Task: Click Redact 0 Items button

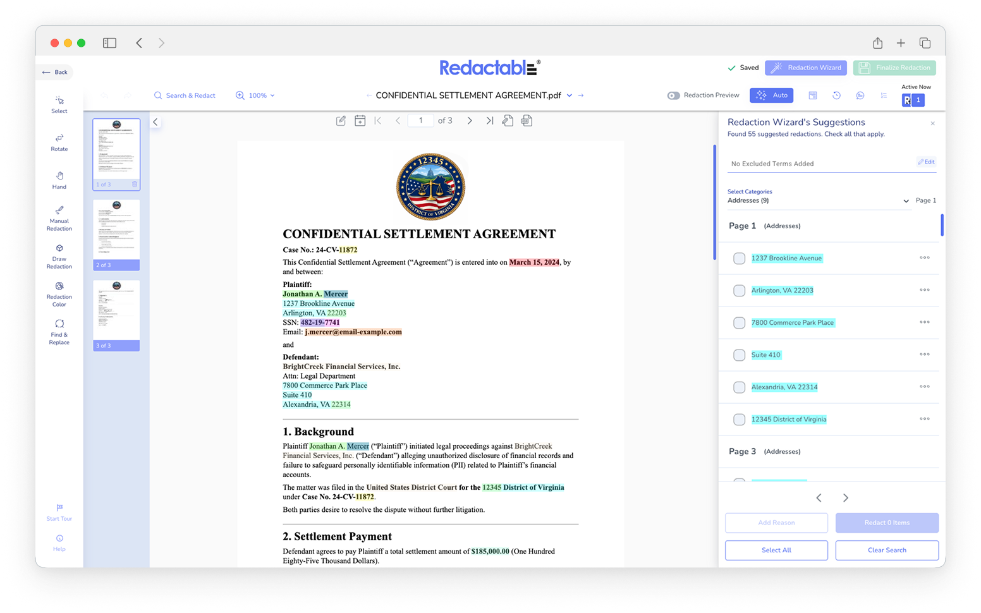Action: click(887, 523)
